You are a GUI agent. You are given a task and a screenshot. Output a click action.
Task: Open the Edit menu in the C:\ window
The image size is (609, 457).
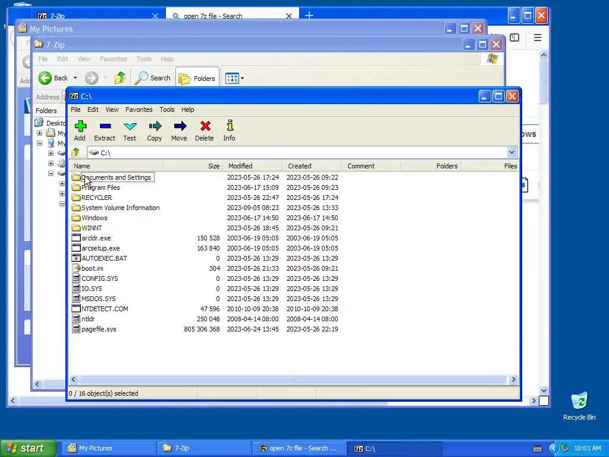click(x=93, y=109)
